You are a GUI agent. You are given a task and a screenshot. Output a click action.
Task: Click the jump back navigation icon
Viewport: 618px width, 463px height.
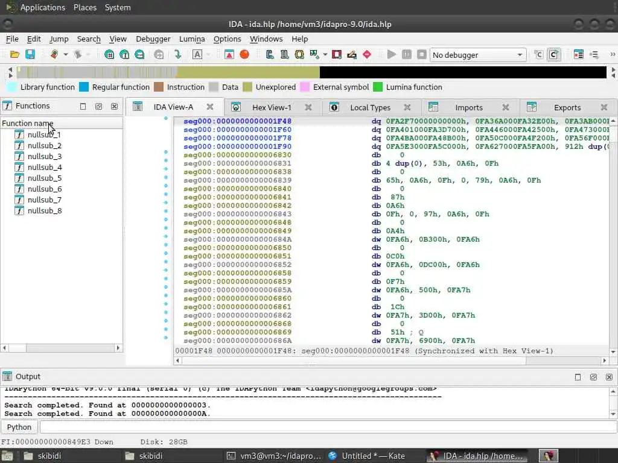click(x=54, y=54)
